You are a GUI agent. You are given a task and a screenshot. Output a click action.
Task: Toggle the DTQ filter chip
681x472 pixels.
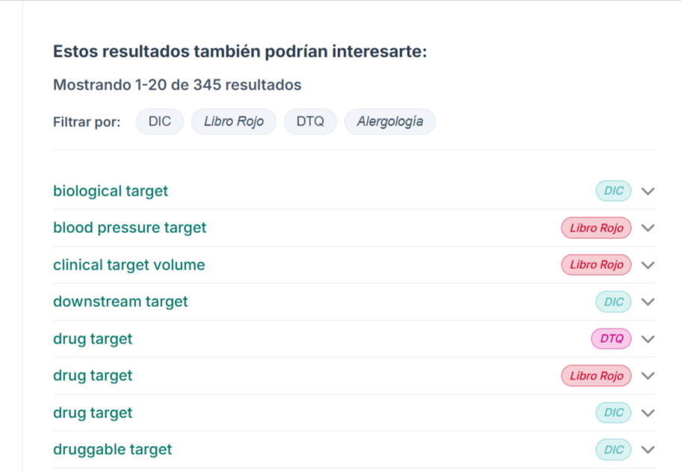point(310,122)
